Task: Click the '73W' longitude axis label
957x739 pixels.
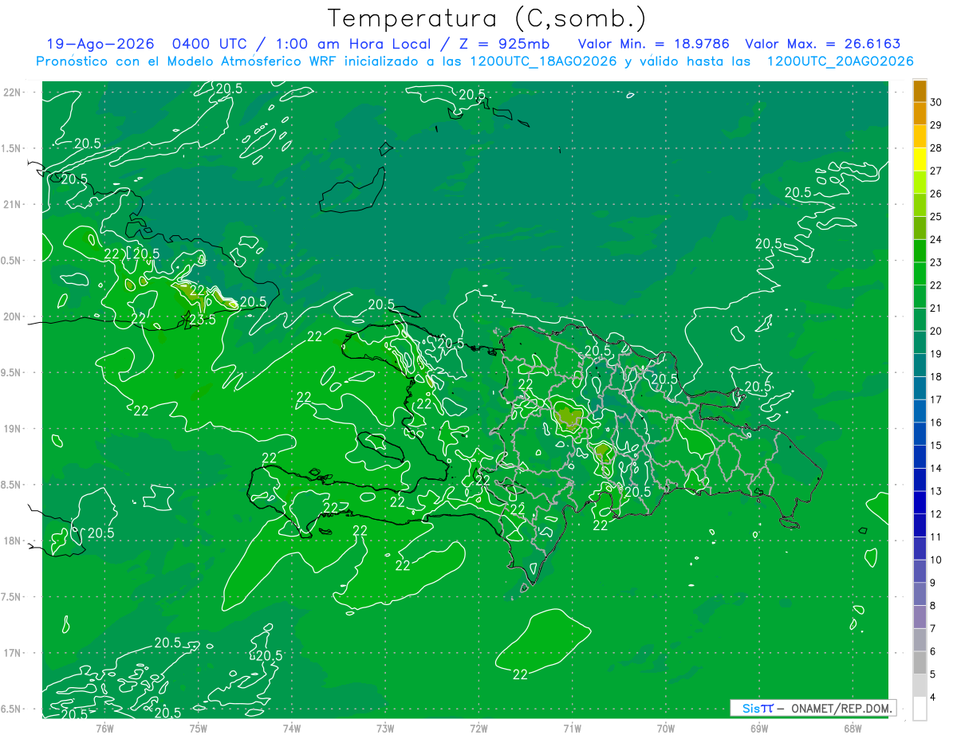Action: pyautogui.click(x=385, y=728)
